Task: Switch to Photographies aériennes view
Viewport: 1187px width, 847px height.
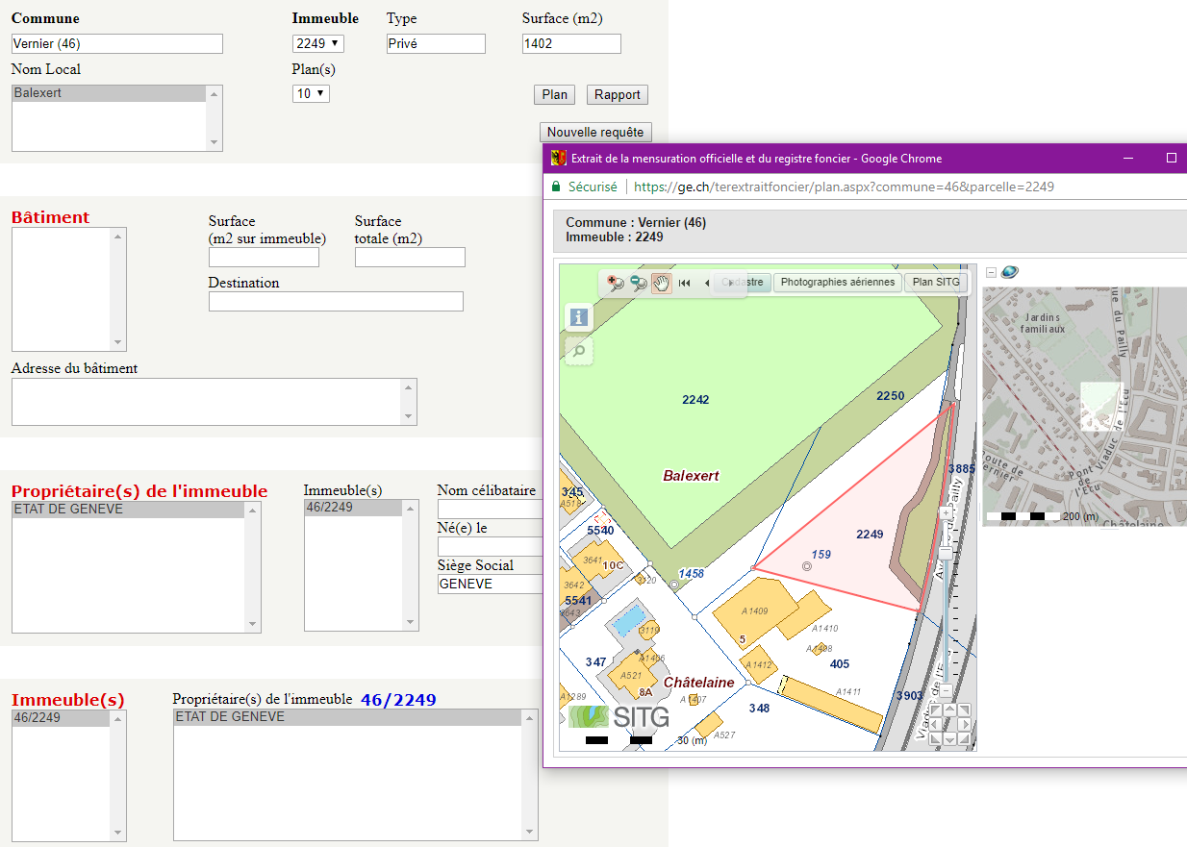Action: click(837, 283)
